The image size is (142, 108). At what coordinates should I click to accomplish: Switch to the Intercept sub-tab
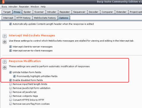8,18
